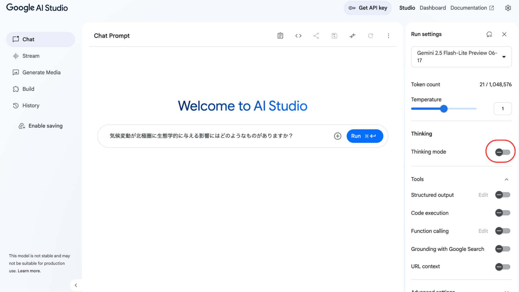Close the Run settings panel
The width and height of the screenshot is (519, 292).
[x=504, y=34]
